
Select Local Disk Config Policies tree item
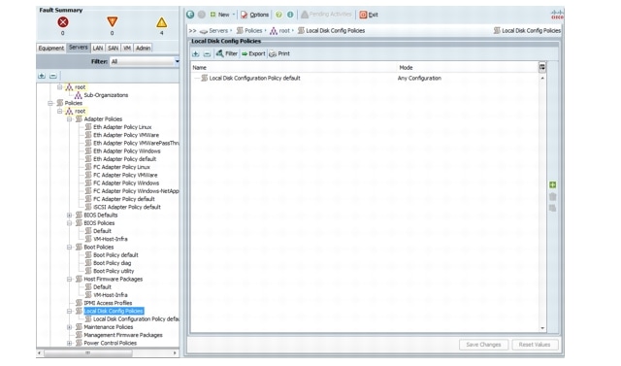pyautogui.click(x=114, y=312)
